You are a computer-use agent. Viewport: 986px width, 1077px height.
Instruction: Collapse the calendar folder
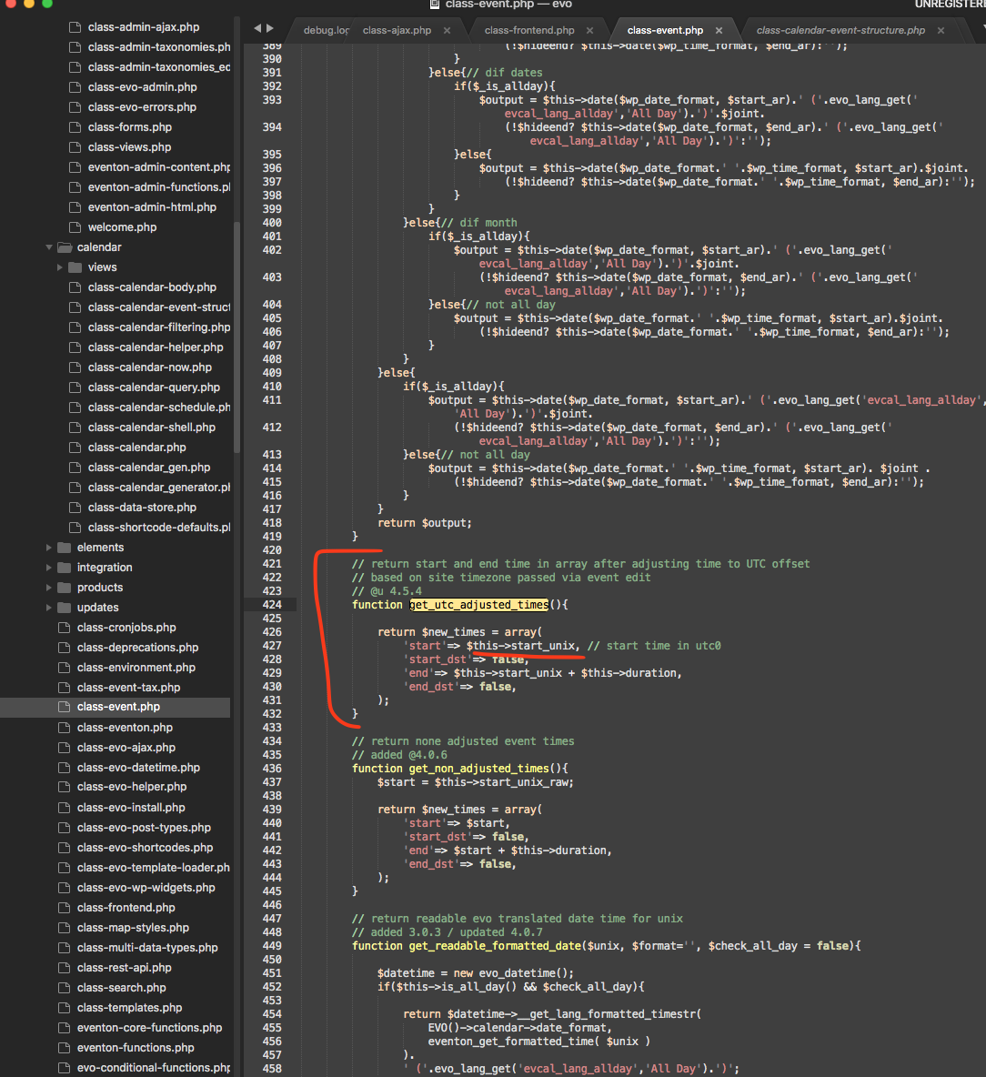[x=49, y=247]
